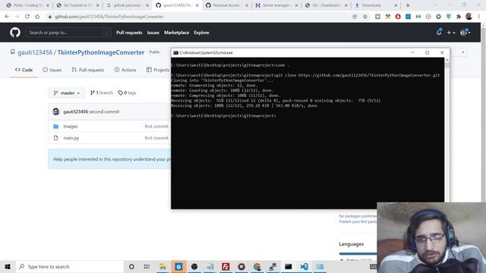Screen dimensions: 486x273
Task: Switch to the 'Server managem...' browser tab
Action: tap(276, 5)
